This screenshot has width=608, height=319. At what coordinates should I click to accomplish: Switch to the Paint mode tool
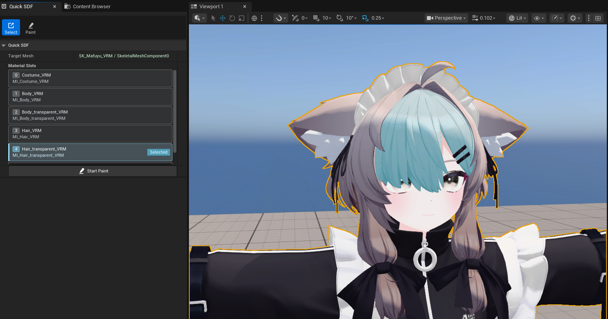click(x=31, y=27)
